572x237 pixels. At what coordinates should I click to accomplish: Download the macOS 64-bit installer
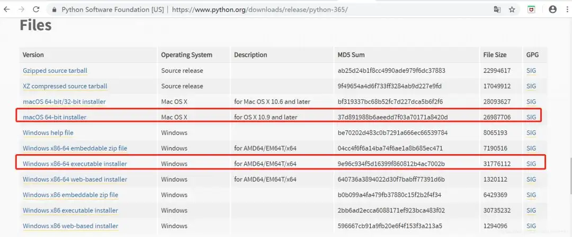55,117
